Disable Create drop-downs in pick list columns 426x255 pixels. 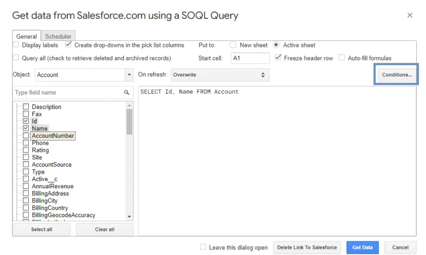(68, 45)
